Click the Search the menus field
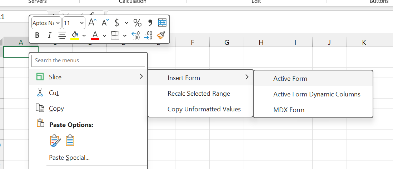The width and height of the screenshot is (393, 169). coord(88,60)
